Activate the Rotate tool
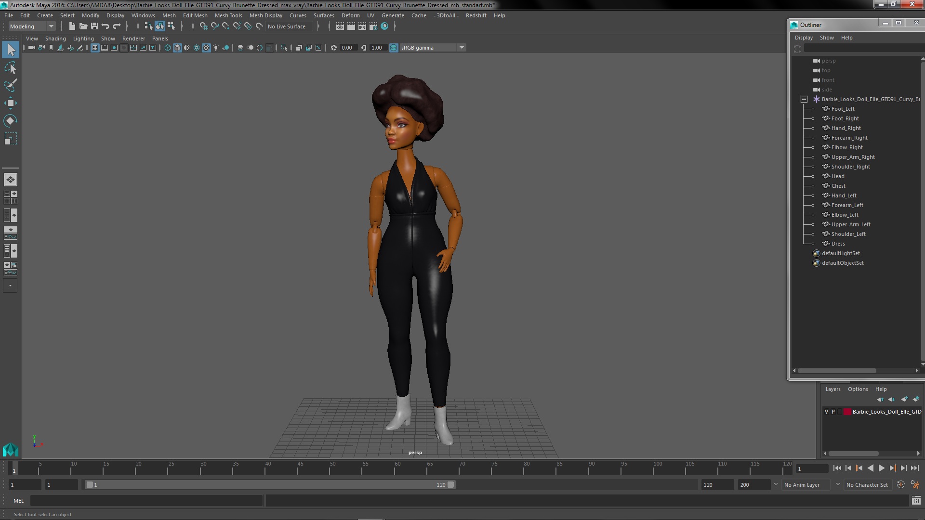925x520 pixels. (x=11, y=120)
